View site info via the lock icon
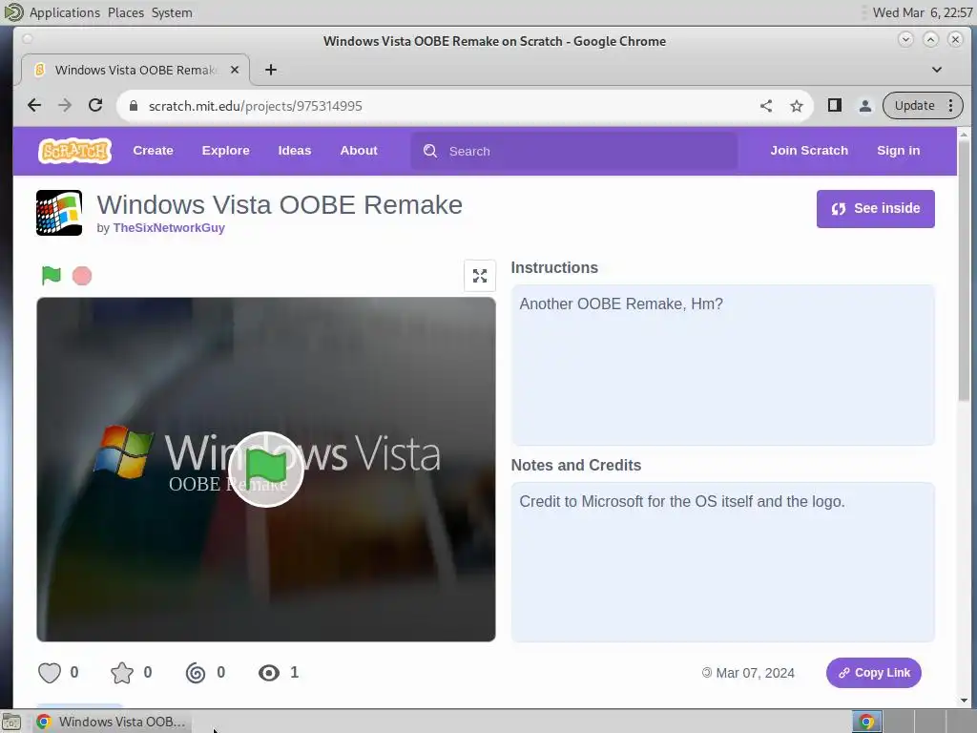This screenshot has width=977, height=733. (133, 106)
